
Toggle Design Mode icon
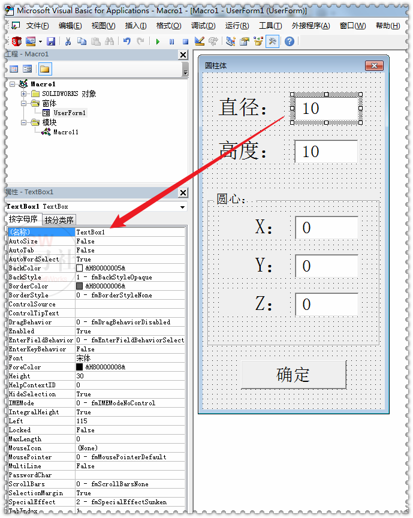pos(199,41)
